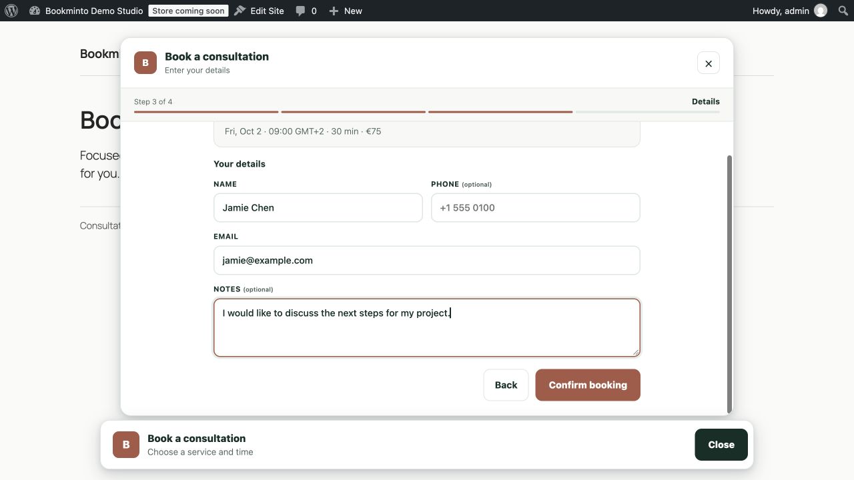This screenshot has height=480, width=854.
Task: Click the Step 3 of 4 label
Action: coord(153,101)
